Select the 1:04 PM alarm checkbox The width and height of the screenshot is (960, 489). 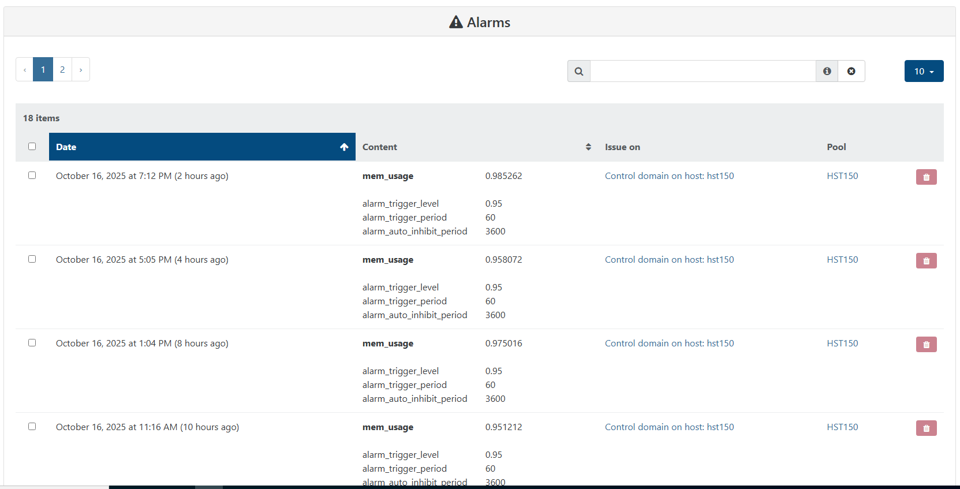[32, 343]
